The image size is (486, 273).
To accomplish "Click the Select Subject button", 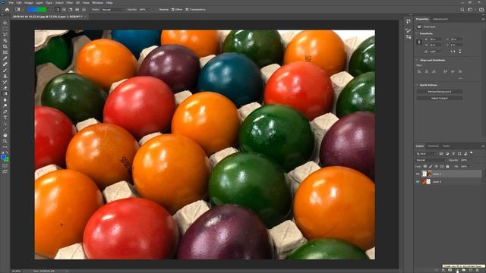I will point(440,98).
